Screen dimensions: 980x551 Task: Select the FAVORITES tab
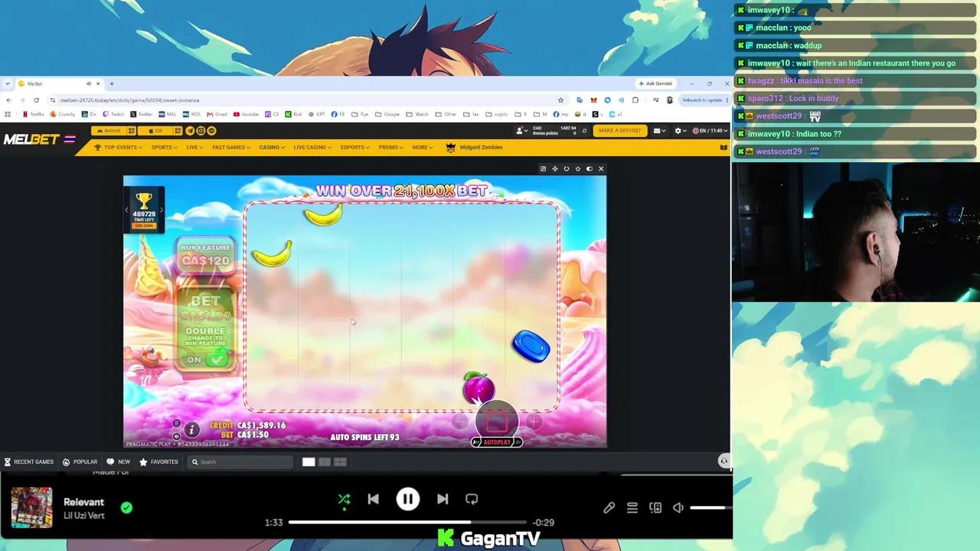(158, 461)
